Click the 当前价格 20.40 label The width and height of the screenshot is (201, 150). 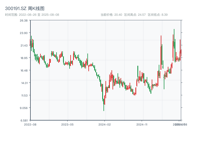pos(111,15)
